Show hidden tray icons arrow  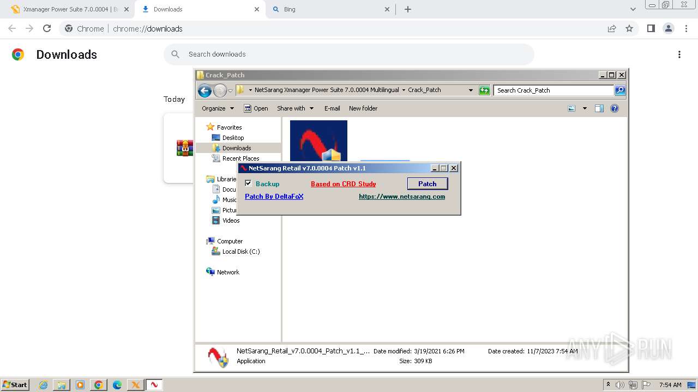point(609,385)
